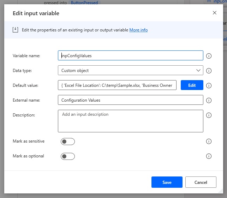Screen dimensions: 227x198
Task: Click the Description text area
Action: coord(130,121)
